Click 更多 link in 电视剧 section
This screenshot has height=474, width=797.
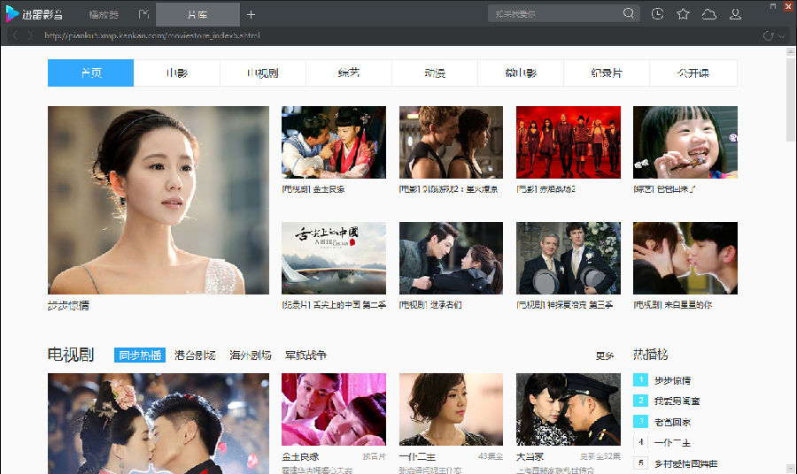pyautogui.click(x=605, y=355)
